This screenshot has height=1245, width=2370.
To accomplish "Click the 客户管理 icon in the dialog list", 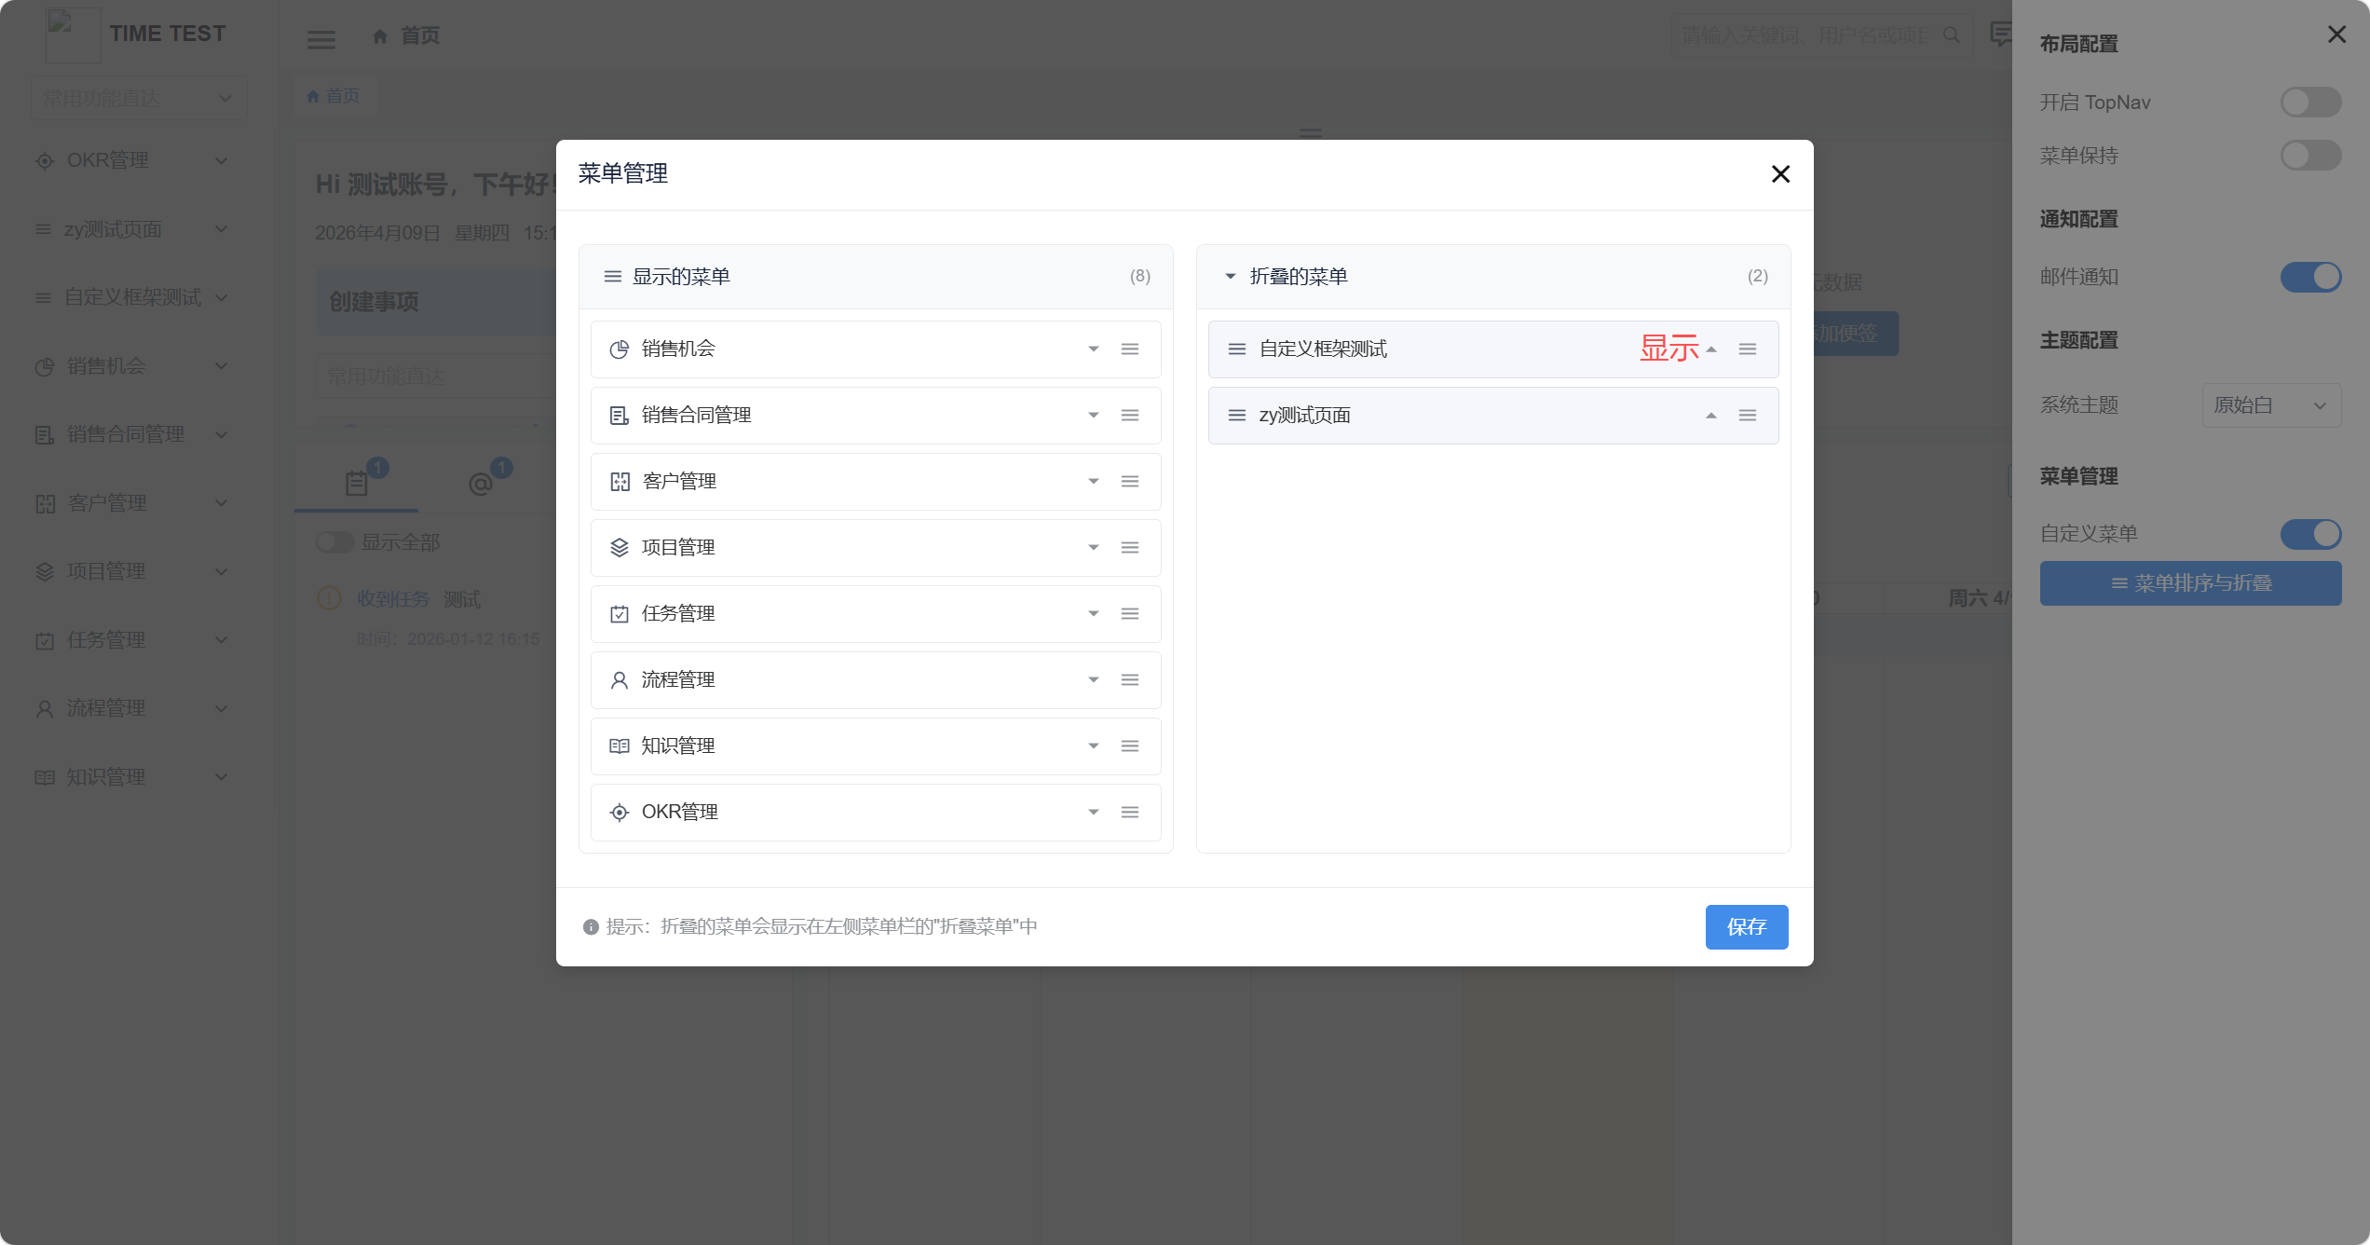I will [x=620, y=482].
